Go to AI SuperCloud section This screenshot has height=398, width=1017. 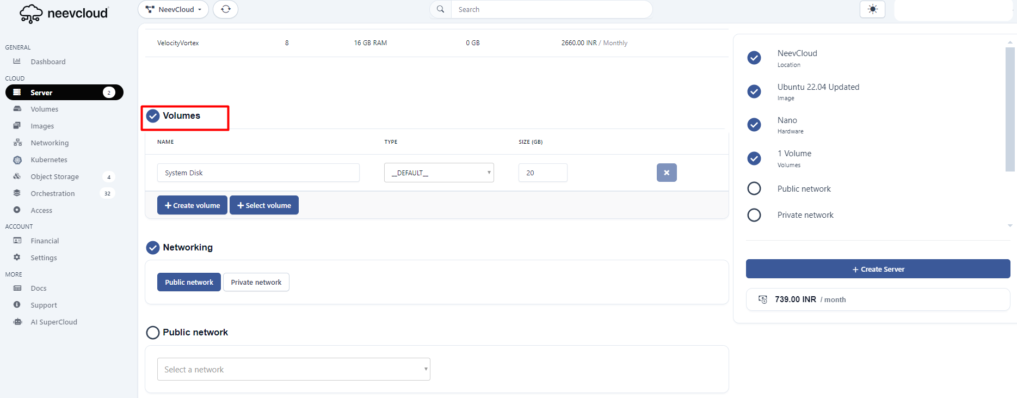coord(53,322)
